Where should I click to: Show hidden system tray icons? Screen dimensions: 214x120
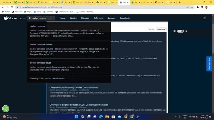176,117
